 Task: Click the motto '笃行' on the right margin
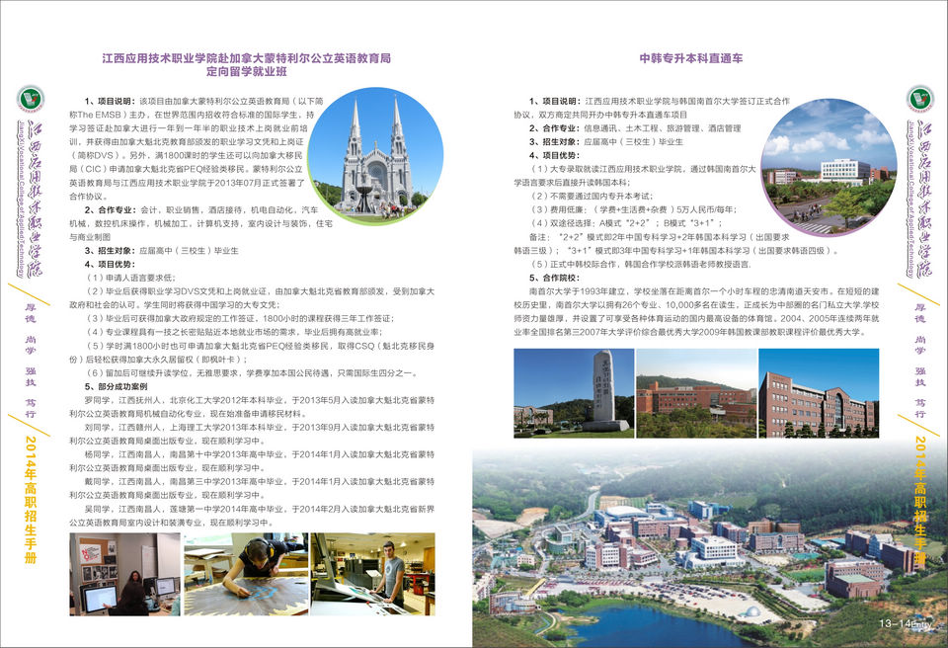tap(919, 408)
